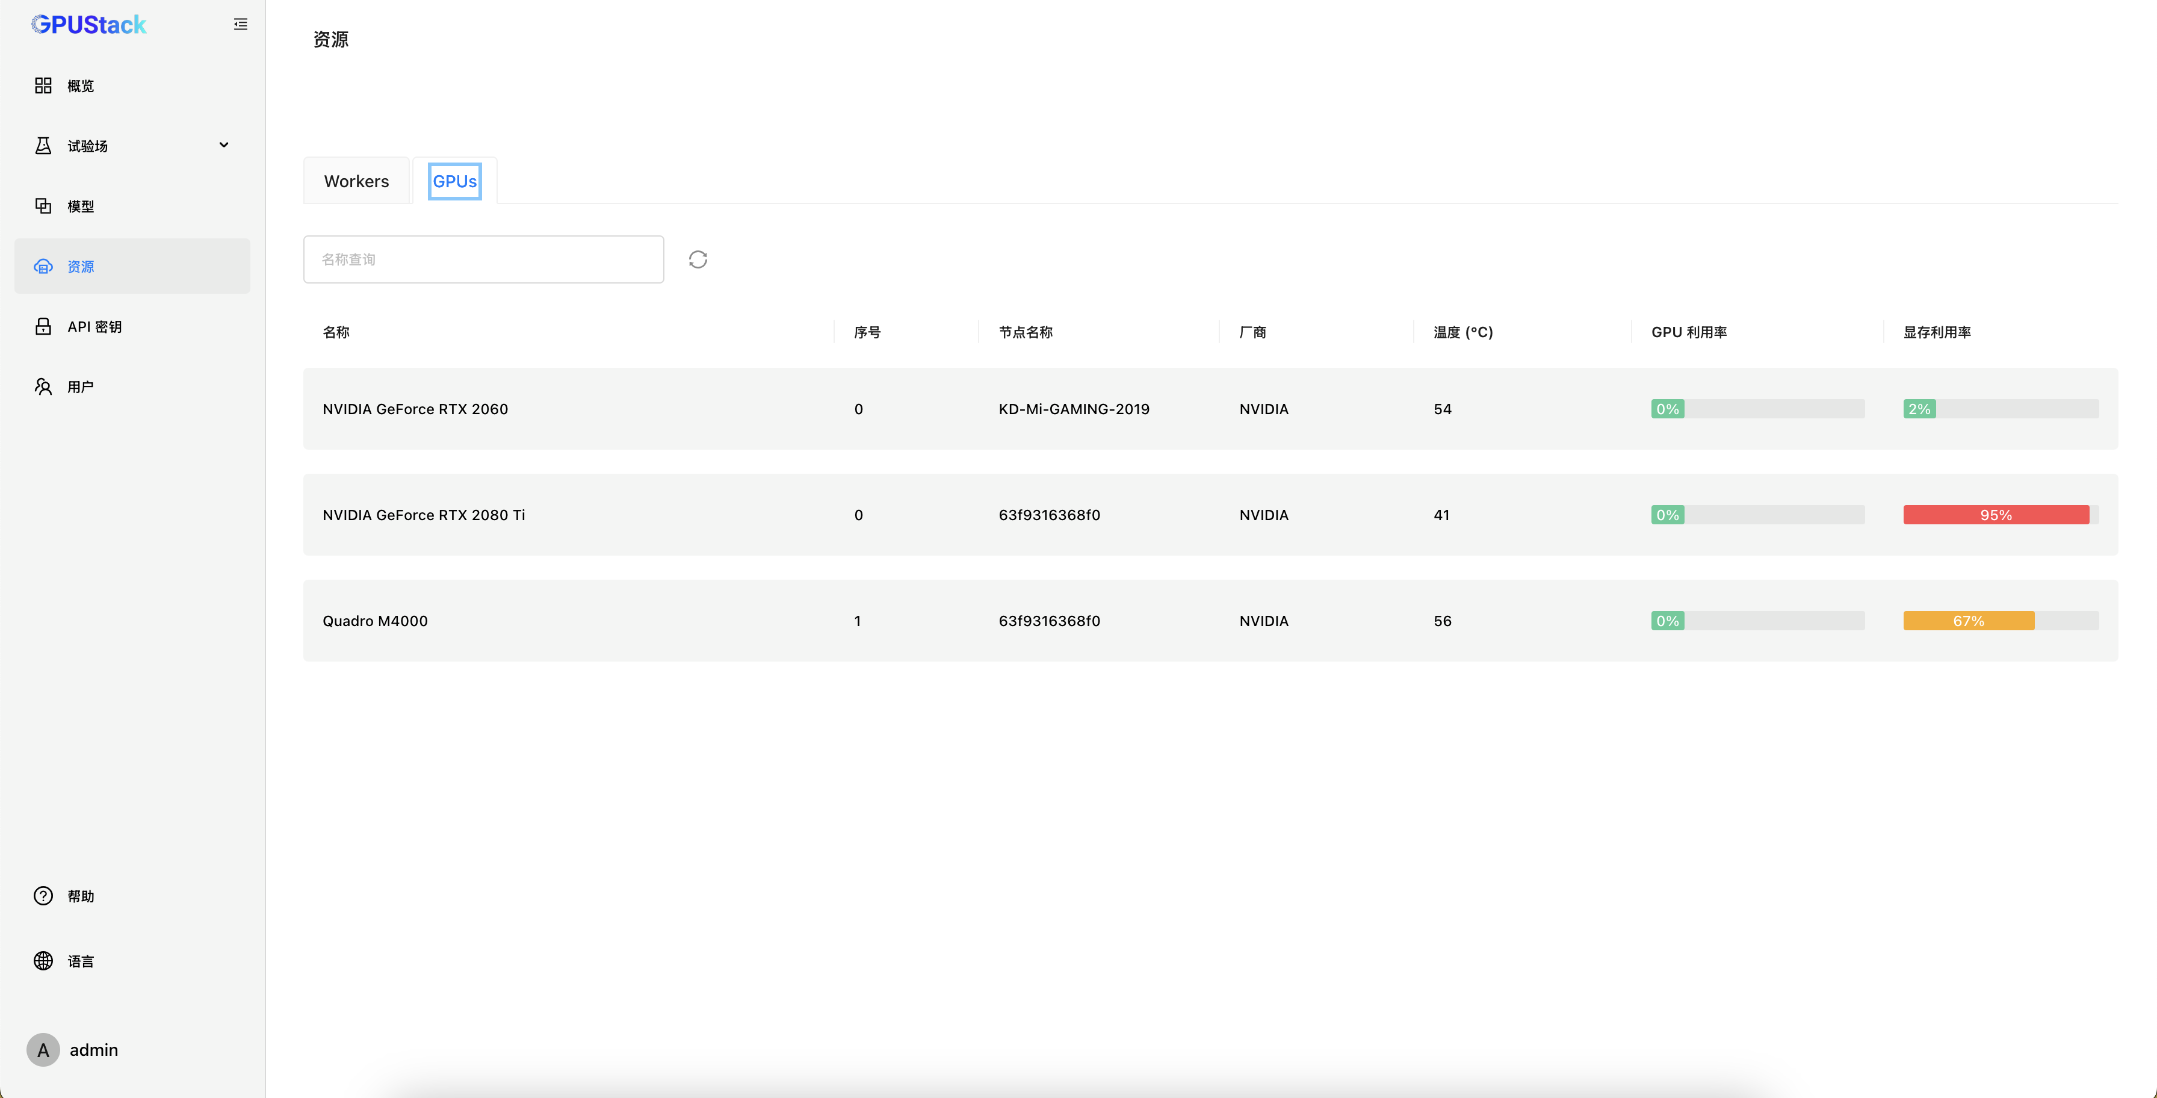Click the help question-mark icon
2157x1098 pixels.
click(43, 896)
